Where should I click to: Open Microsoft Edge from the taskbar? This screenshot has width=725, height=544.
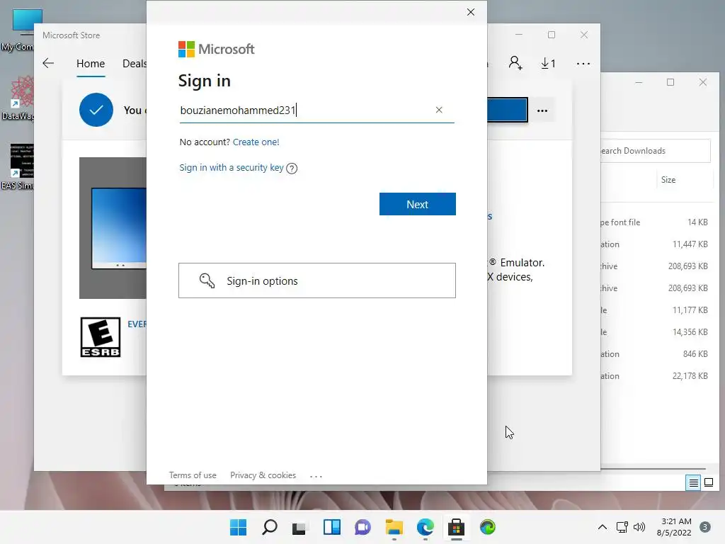425,527
